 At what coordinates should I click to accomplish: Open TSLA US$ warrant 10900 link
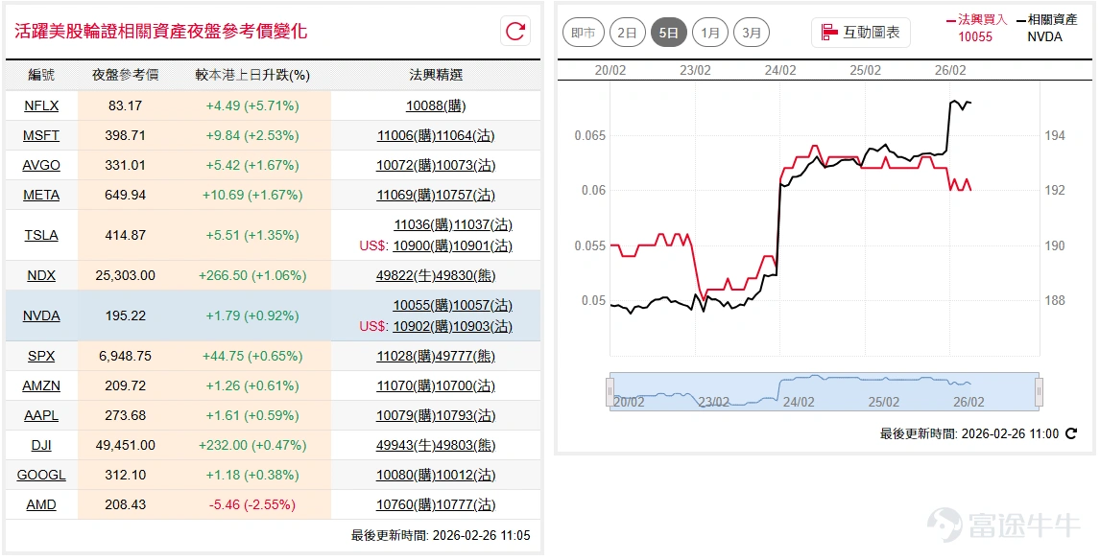pyautogui.click(x=422, y=246)
